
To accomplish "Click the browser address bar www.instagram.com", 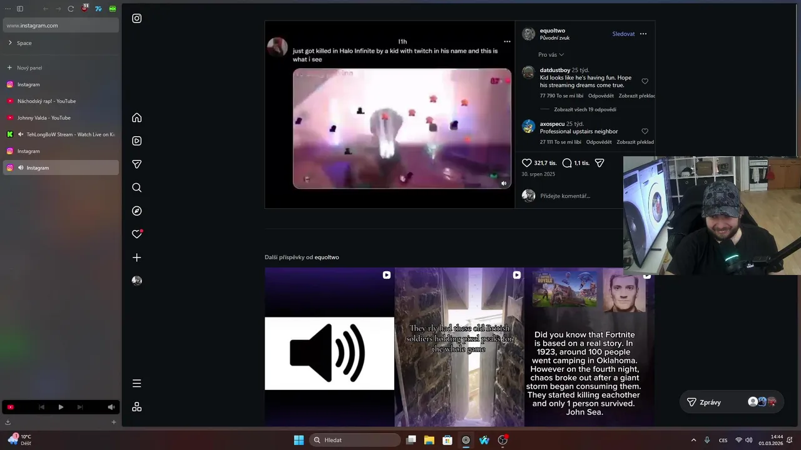I will coord(61,26).
